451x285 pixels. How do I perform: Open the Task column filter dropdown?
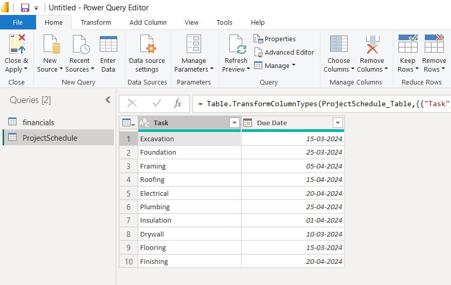(x=234, y=123)
